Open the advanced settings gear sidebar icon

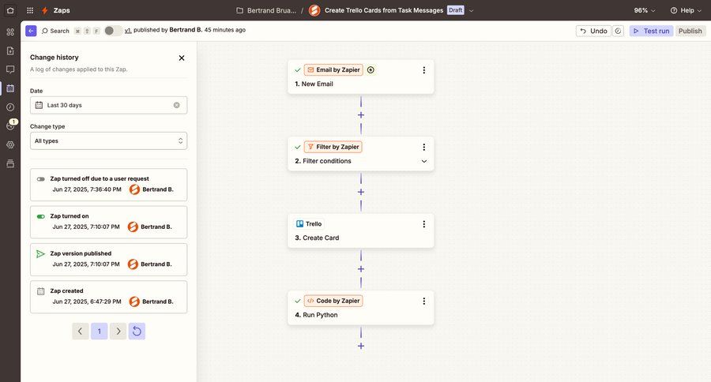point(10,145)
